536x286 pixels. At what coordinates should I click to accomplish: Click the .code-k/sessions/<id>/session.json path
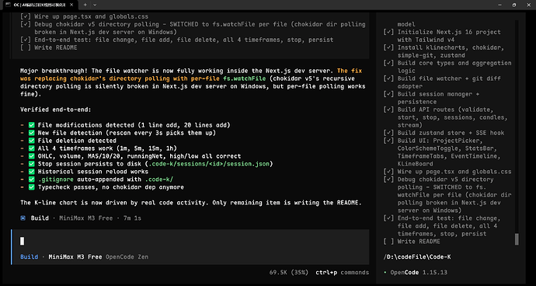click(209, 164)
